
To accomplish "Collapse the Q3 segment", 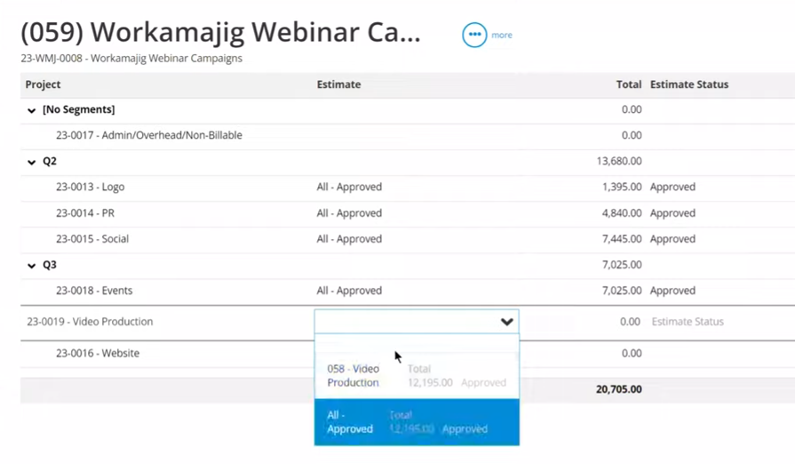I will coord(31,265).
